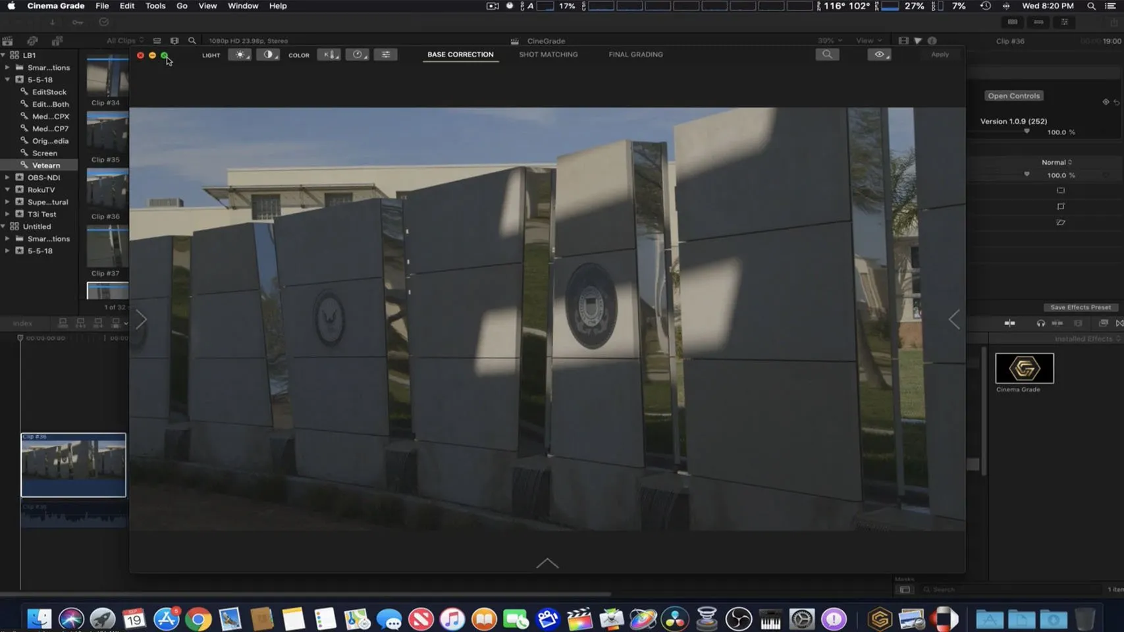1124x632 pixels.
Task: Expand the T3i Test event
Action: pyautogui.click(x=7, y=215)
